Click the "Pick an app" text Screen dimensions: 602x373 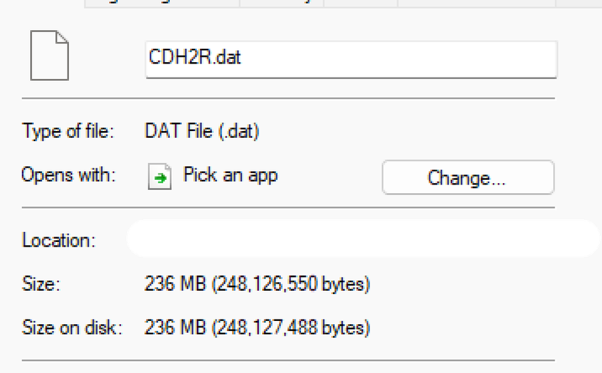230,176
